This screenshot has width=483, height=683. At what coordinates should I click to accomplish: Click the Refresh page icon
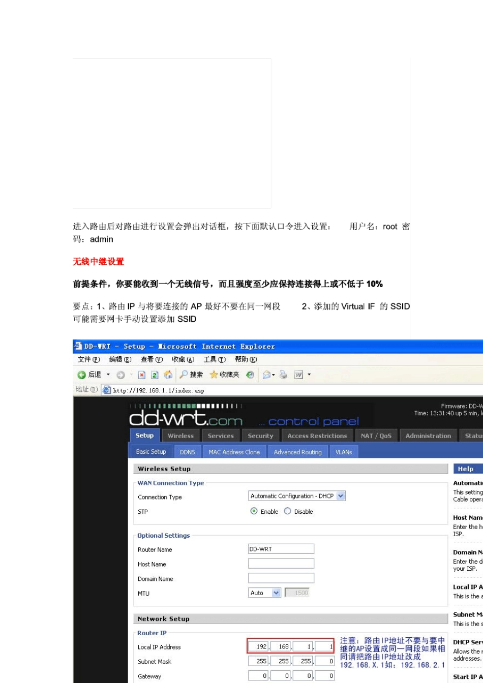click(155, 375)
